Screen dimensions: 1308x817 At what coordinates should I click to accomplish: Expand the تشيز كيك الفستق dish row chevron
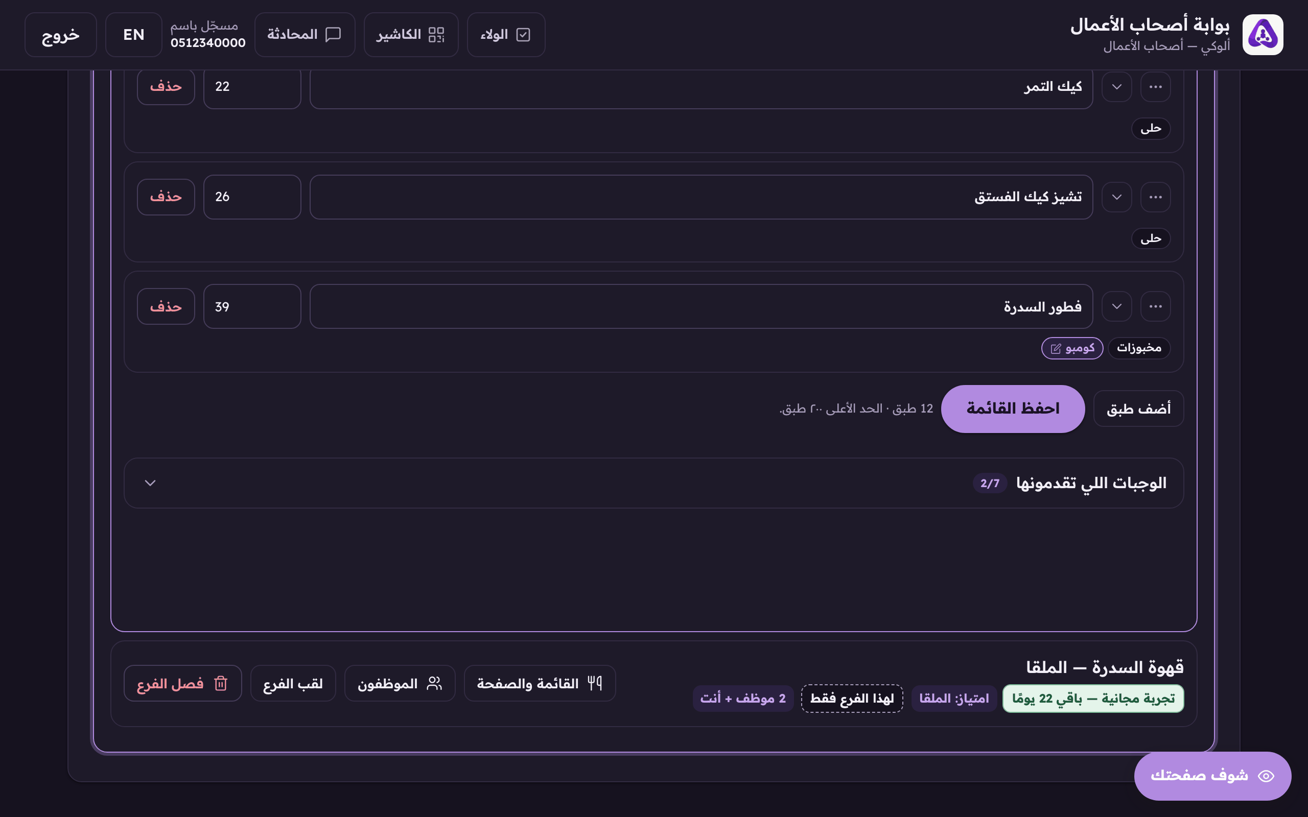click(x=1117, y=197)
